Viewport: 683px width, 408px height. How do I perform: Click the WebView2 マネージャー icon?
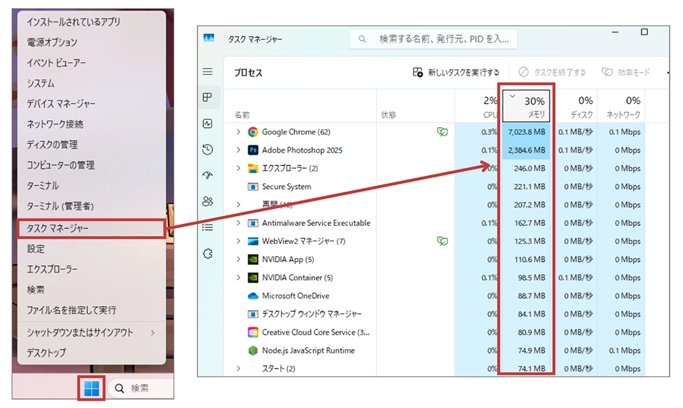tap(253, 241)
